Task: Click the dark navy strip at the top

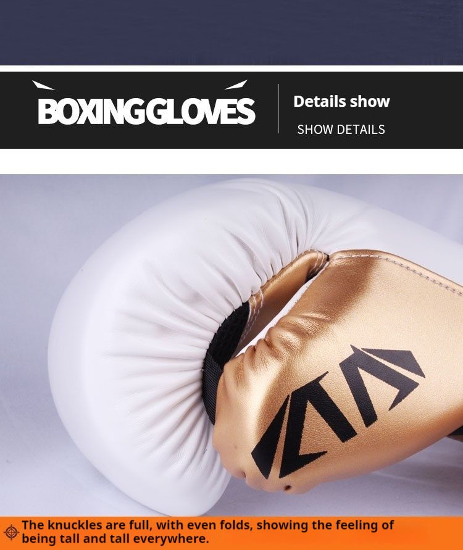Action: [231, 32]
